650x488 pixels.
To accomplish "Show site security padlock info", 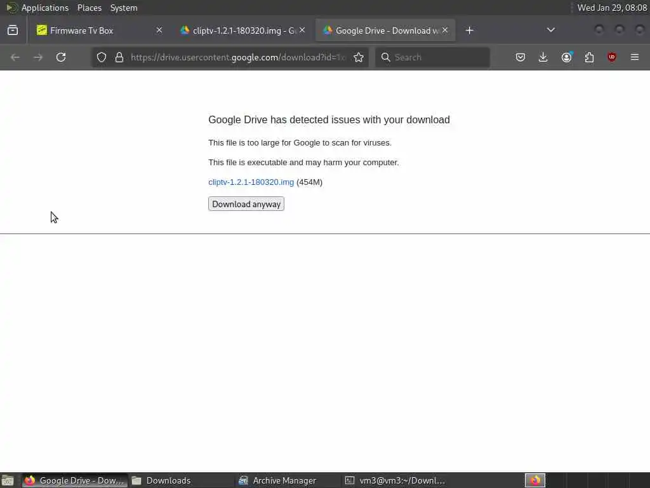I will point(119,57).
